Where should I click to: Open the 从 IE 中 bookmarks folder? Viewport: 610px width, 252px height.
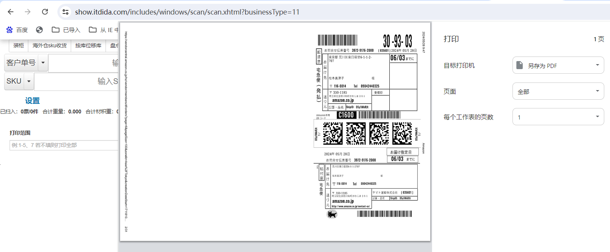click(104, 30)
